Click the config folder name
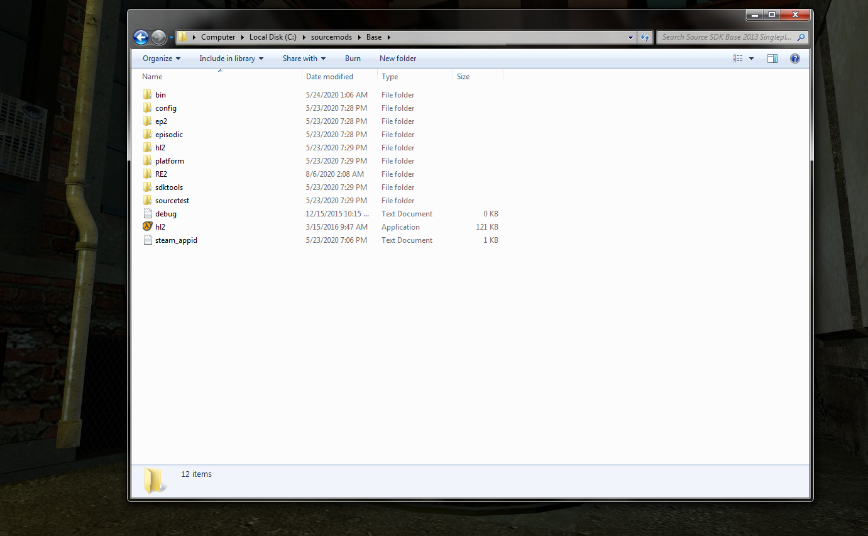The height and width of the screenshot is (536, 868). point(166,108)
